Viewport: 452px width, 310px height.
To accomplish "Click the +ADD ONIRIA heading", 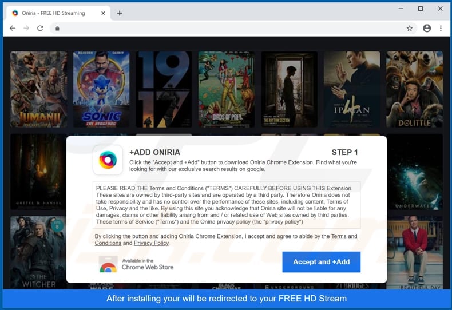I will pos(154,152).
